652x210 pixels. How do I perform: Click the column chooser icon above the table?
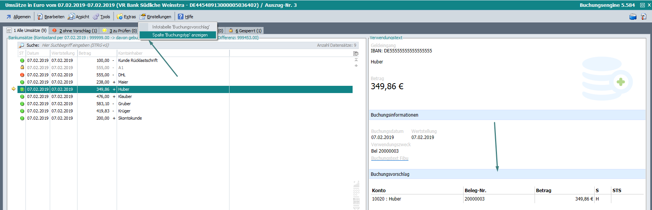coord(356,54)
